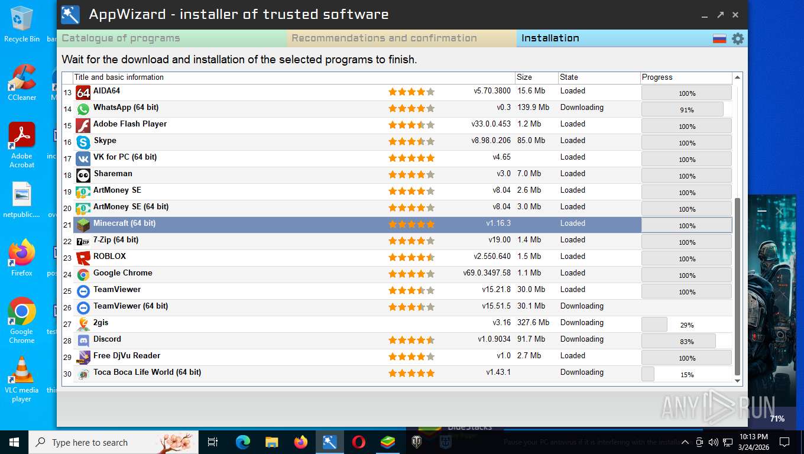
Task: Click the Google Chrome list icon
Action: pos(83,274)
